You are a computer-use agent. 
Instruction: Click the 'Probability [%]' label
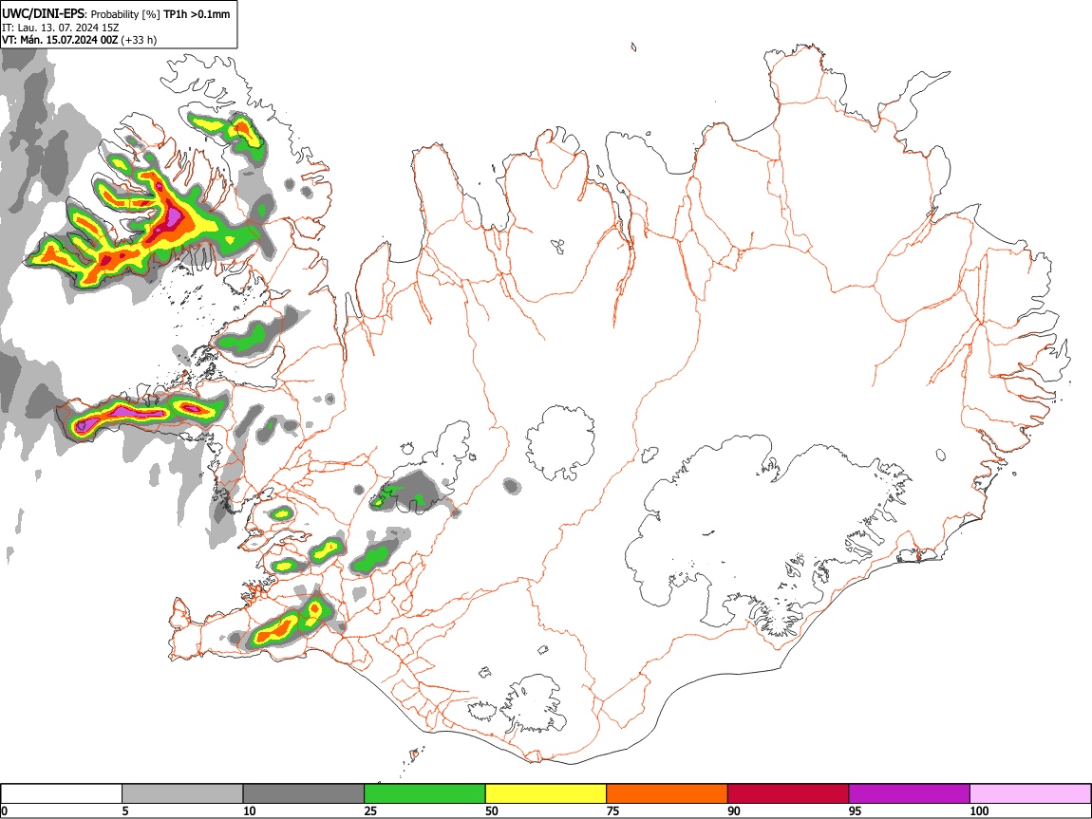pos(125,14)
